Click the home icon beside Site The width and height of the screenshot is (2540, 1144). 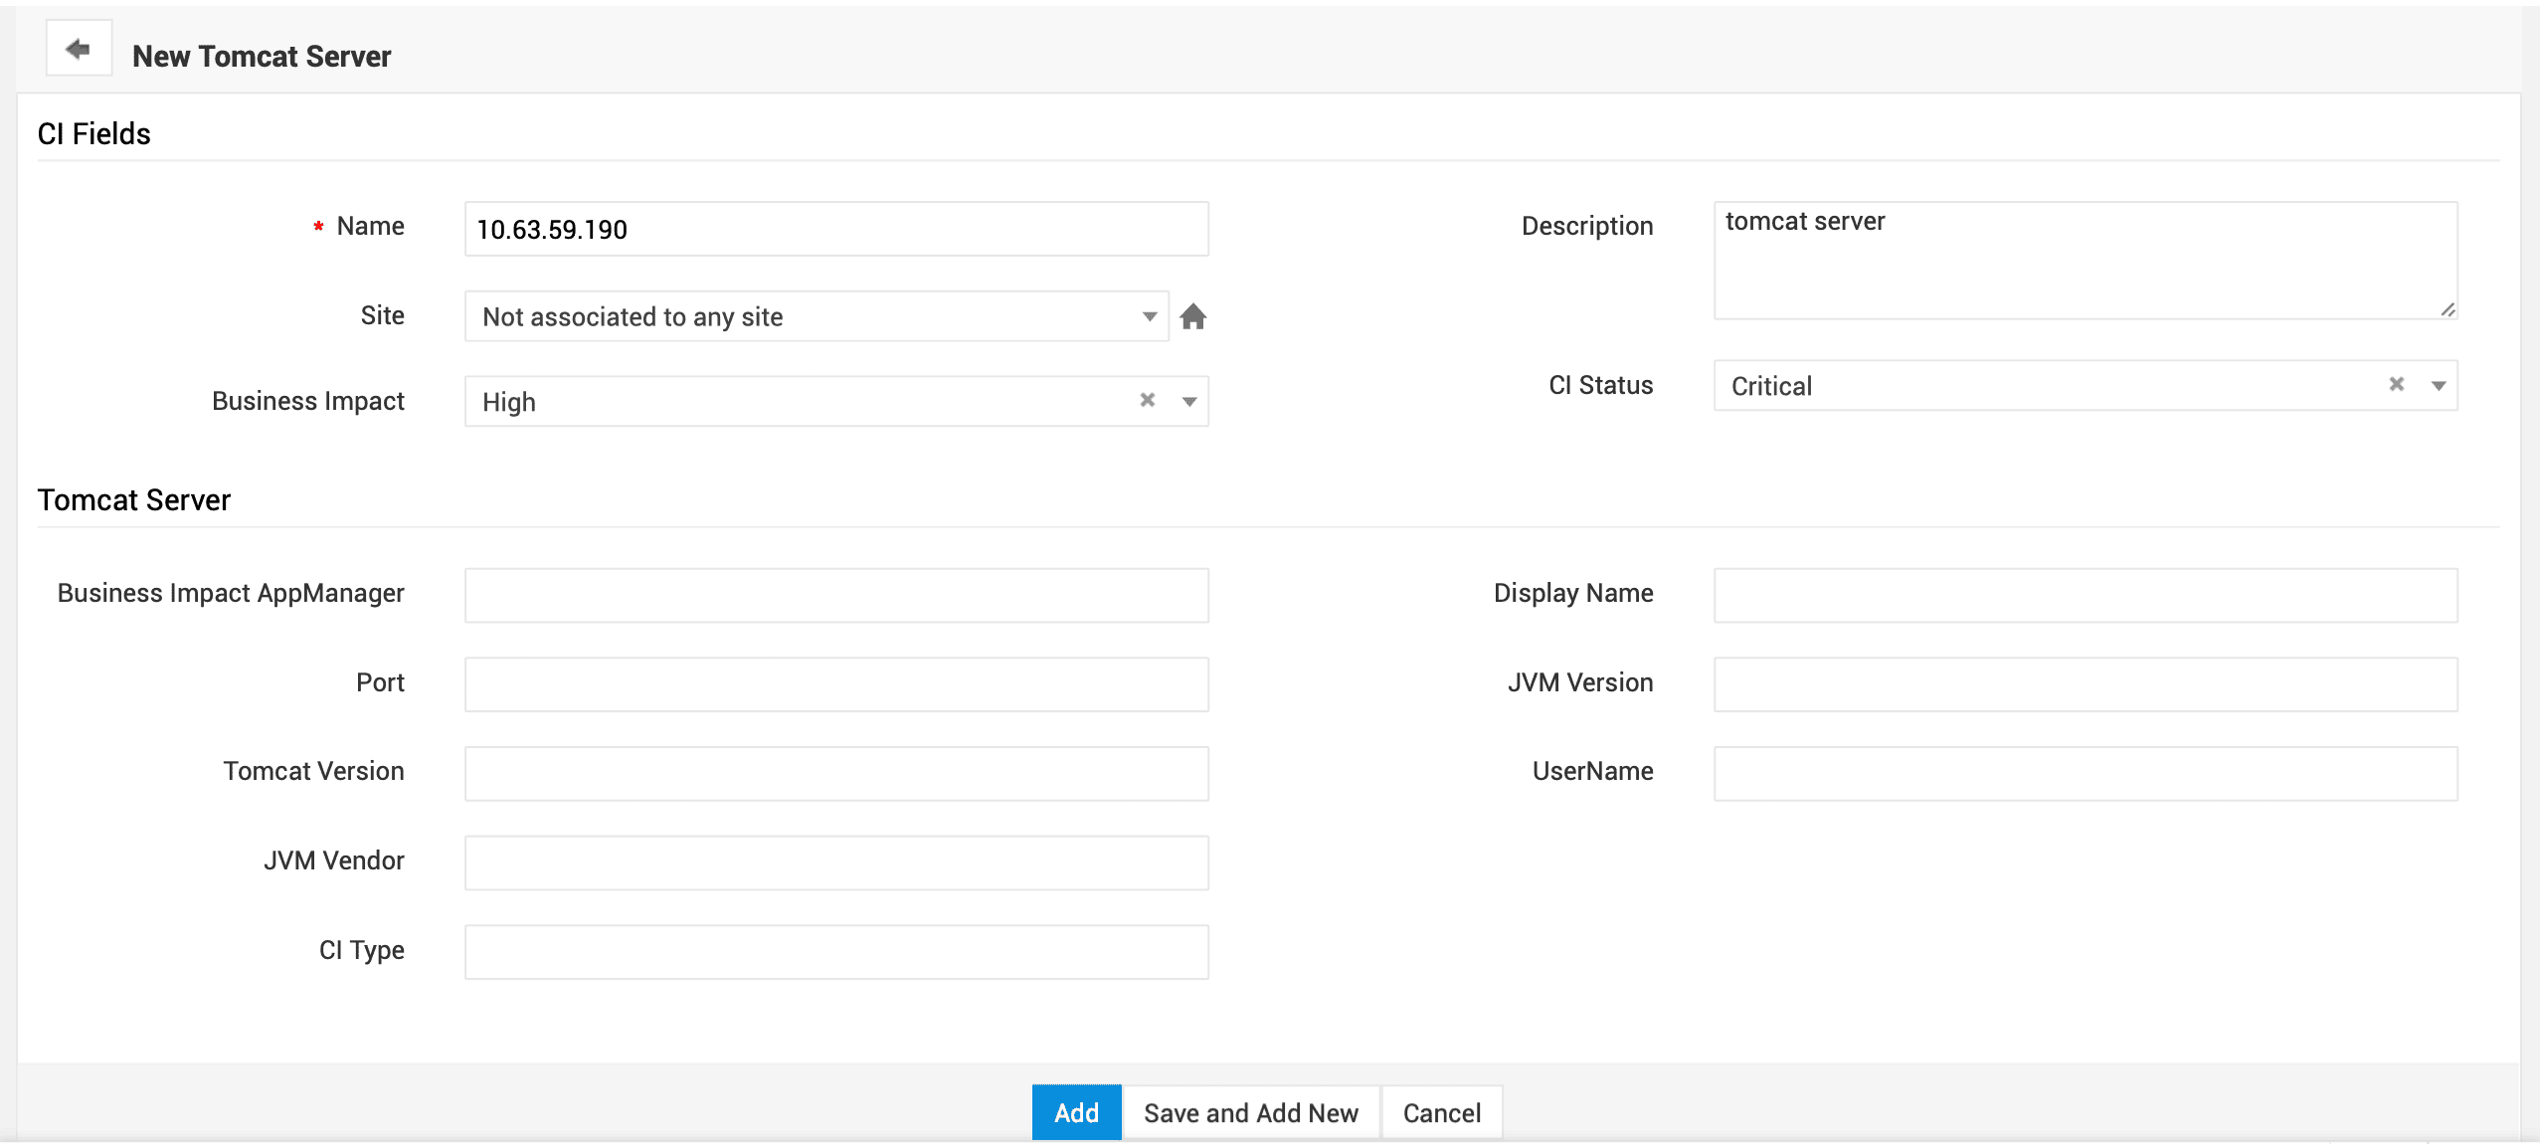(1192, 316)
